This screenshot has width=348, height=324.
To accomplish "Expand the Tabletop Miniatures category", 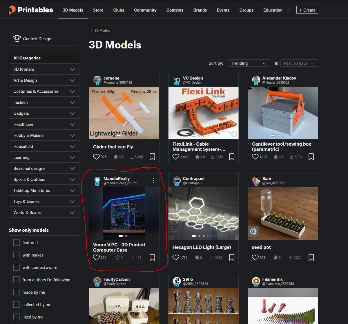I will (72, 191).
